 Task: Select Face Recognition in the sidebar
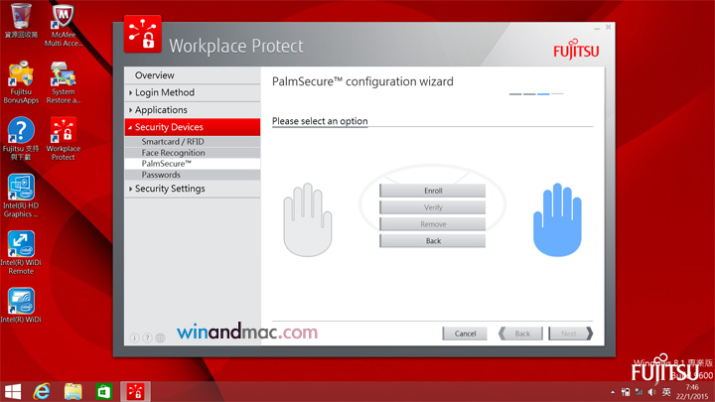point(193,153)
